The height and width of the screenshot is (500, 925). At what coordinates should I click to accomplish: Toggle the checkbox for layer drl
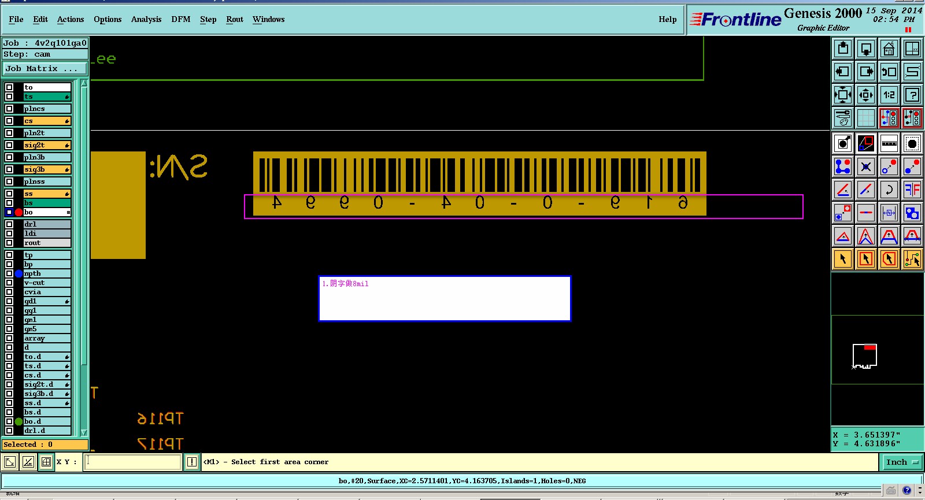click(9, 224)
